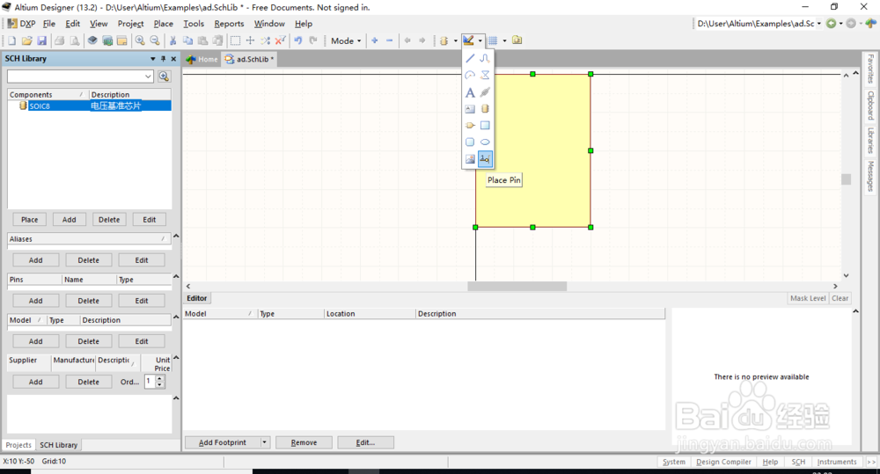This screenshot has width=880, height=474.
Task: Click the Select Inside Area icon
Action: (x=235, y=40)
